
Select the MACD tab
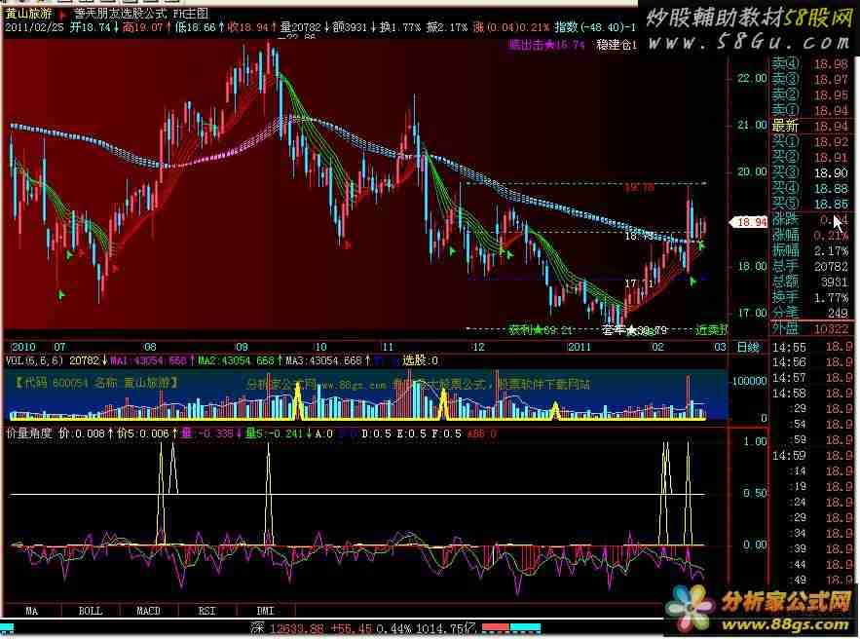point(149,611)
